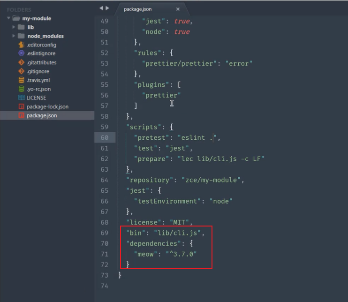Close the package.json tab
348x302 pixels.
pyautogui.click(x=178, y=9)
